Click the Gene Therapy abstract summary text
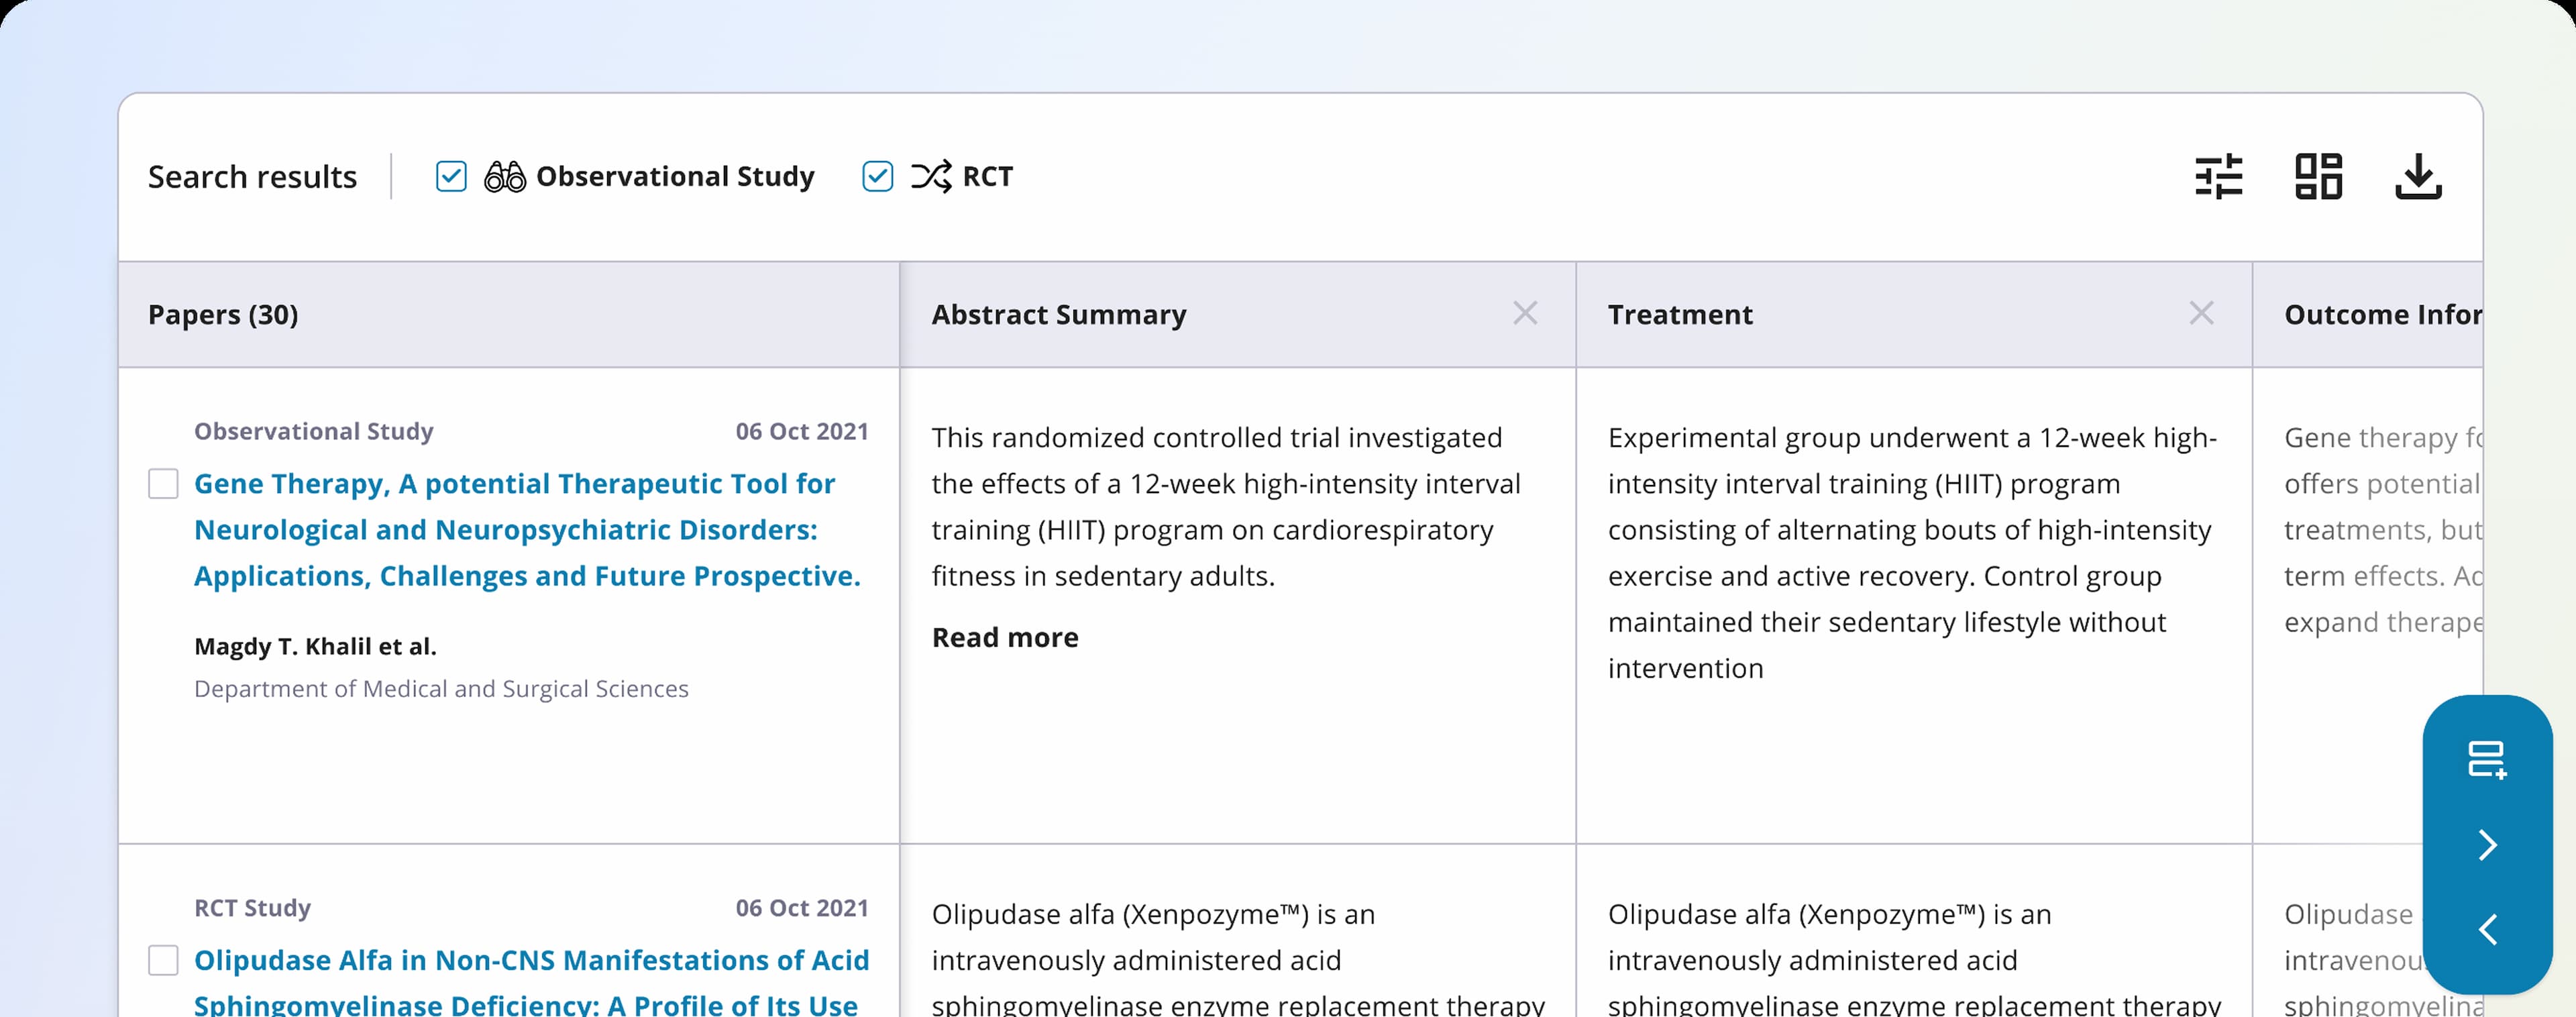Screen dimensions: 2576x1017 1226,507
